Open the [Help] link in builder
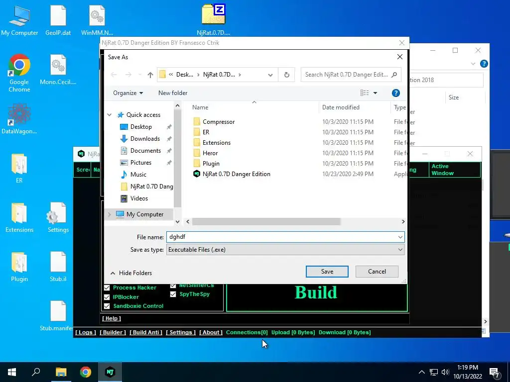Image resolution: width=510 pixels, height=382 pixels. [x=111, y=319]
